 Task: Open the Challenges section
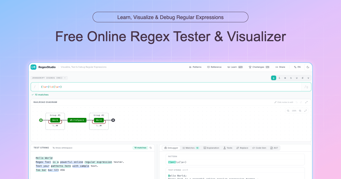coord(259,67)
